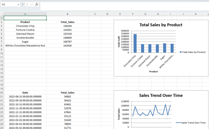This screenshot has width=209, height=129.
Task: Select the 2022-11-30 date cell
Action: coord(25,108)
